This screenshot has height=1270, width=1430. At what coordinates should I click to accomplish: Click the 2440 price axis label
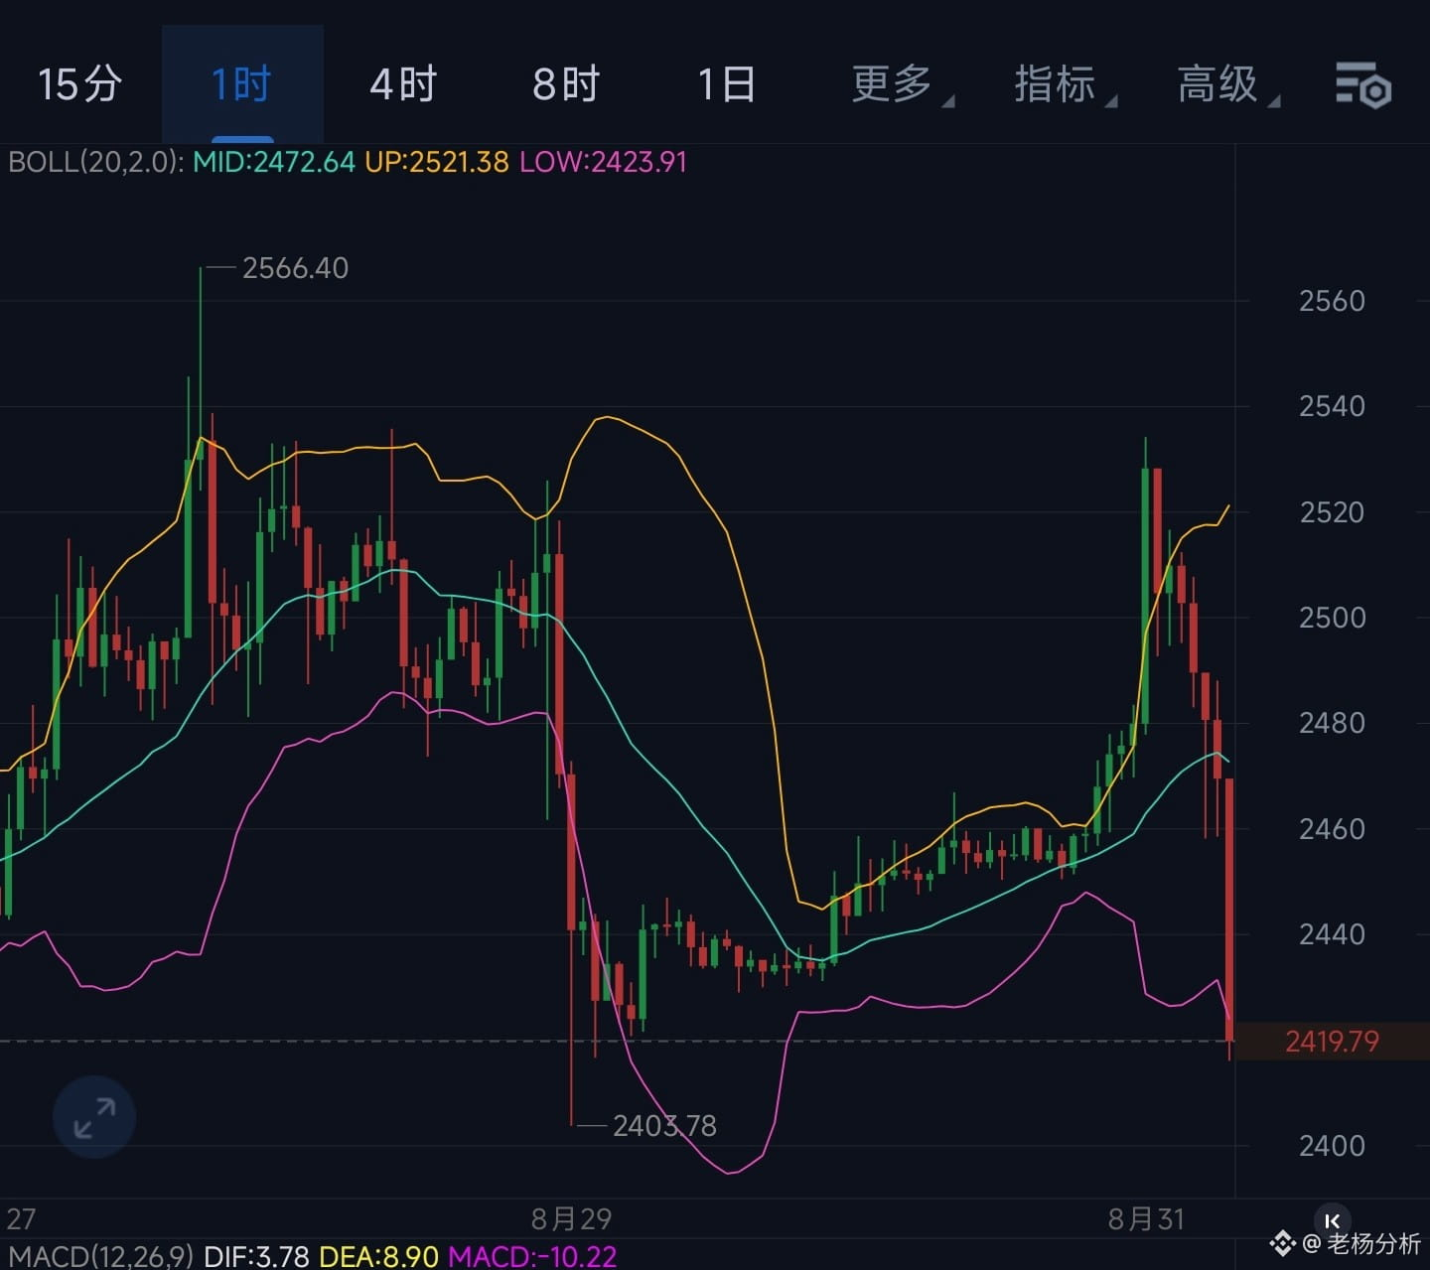(1332, 934)
